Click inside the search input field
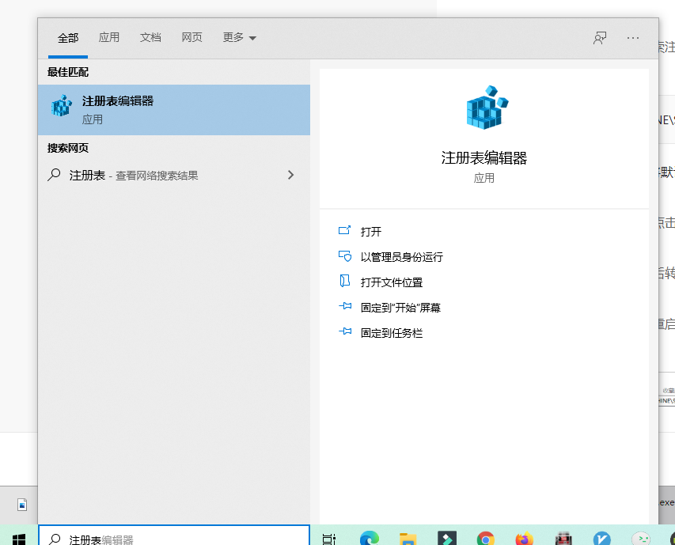Viewport: 675px width, 545px height. click(x=174, y=539)
